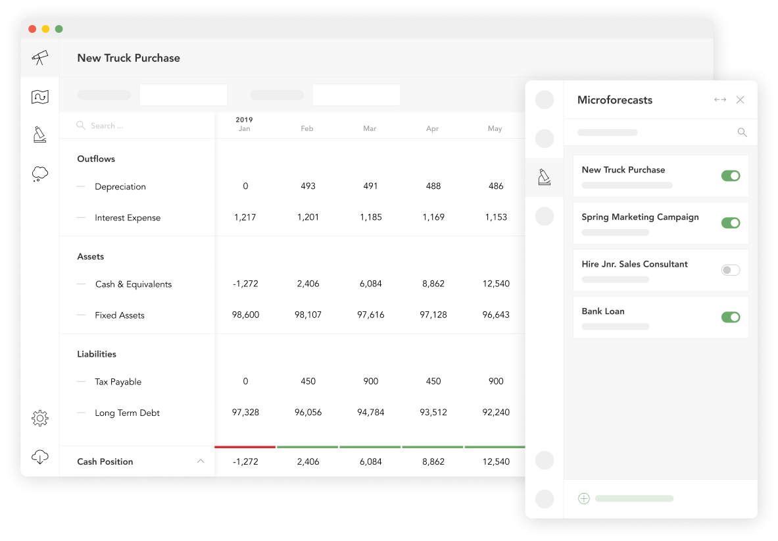Select the microscope tab on the Microforecasts panel
The image size is (778, 541).
click(x=544, y=176)
